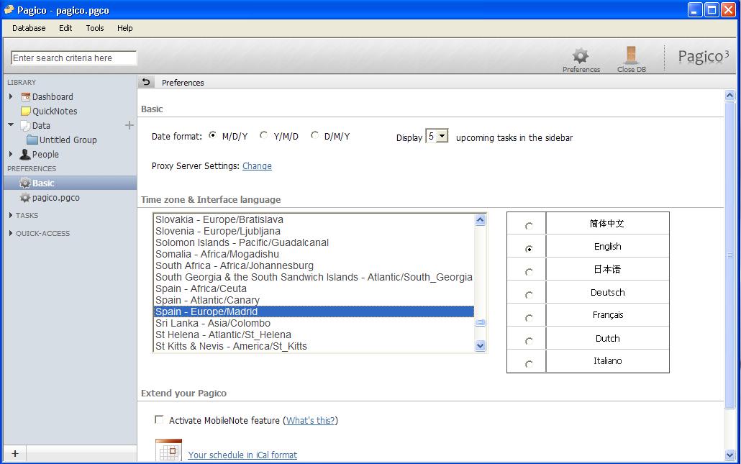This screenshot has height=464, width=741.
Task: Select Y/M/D date format
Action: tap(264, 135)
